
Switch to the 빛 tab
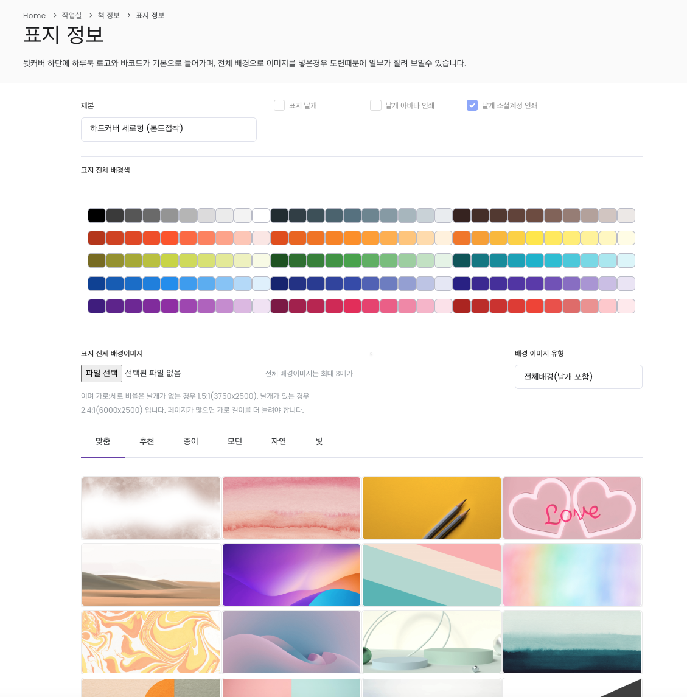[319, 441]
